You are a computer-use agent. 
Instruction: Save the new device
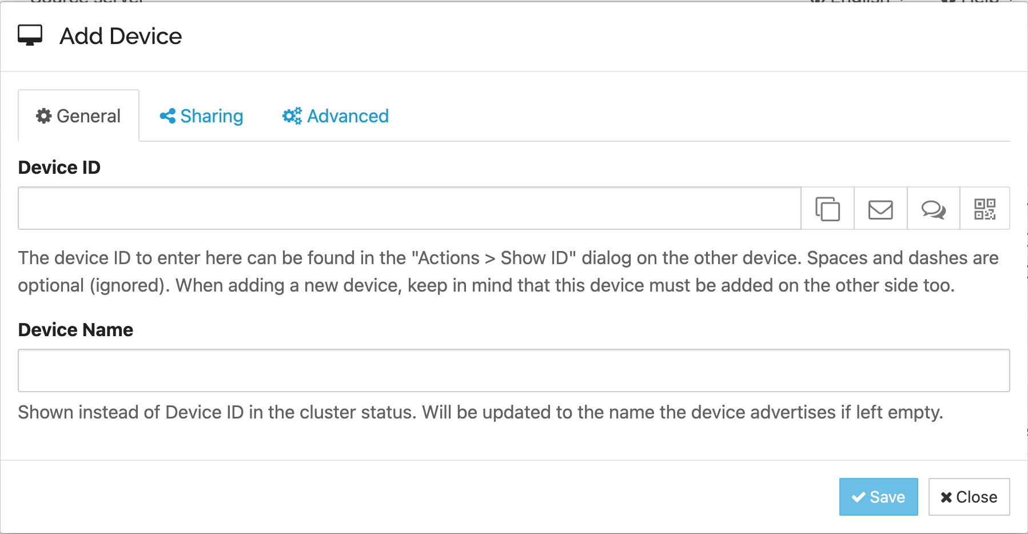coord(878,497)
